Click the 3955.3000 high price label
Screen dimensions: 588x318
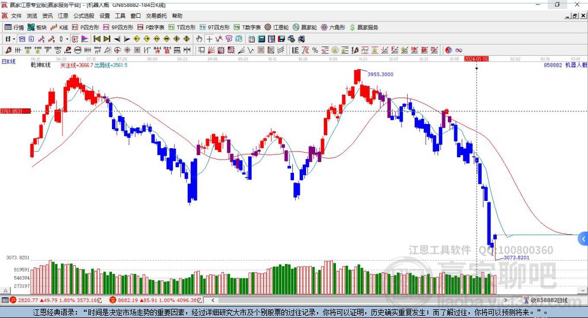[380, 74]
